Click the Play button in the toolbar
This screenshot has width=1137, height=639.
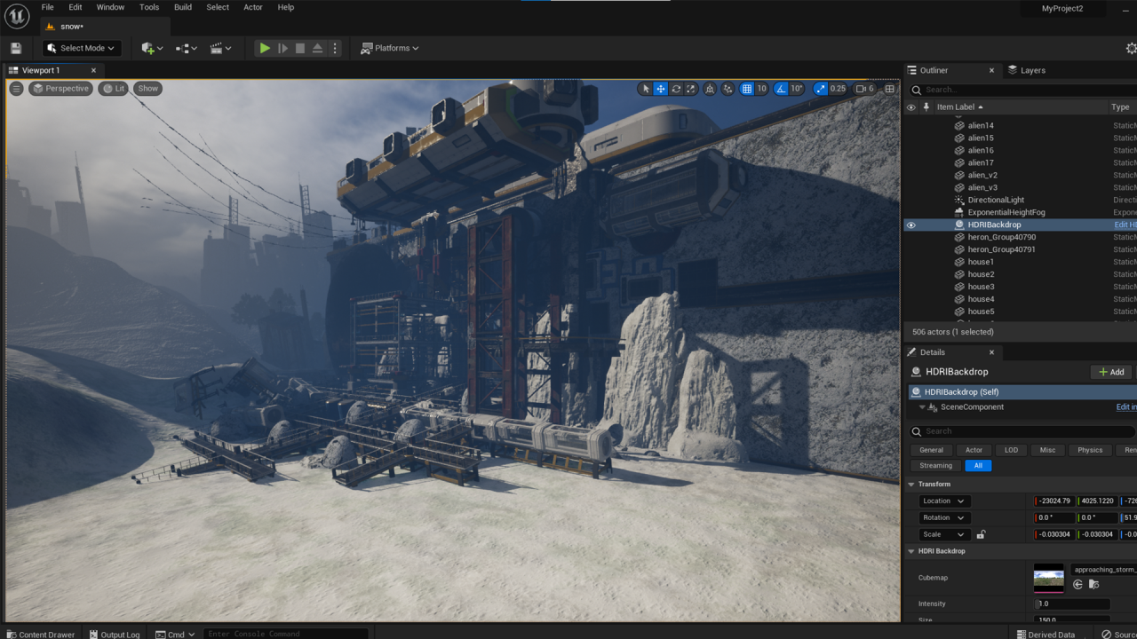tap(265, 48)
